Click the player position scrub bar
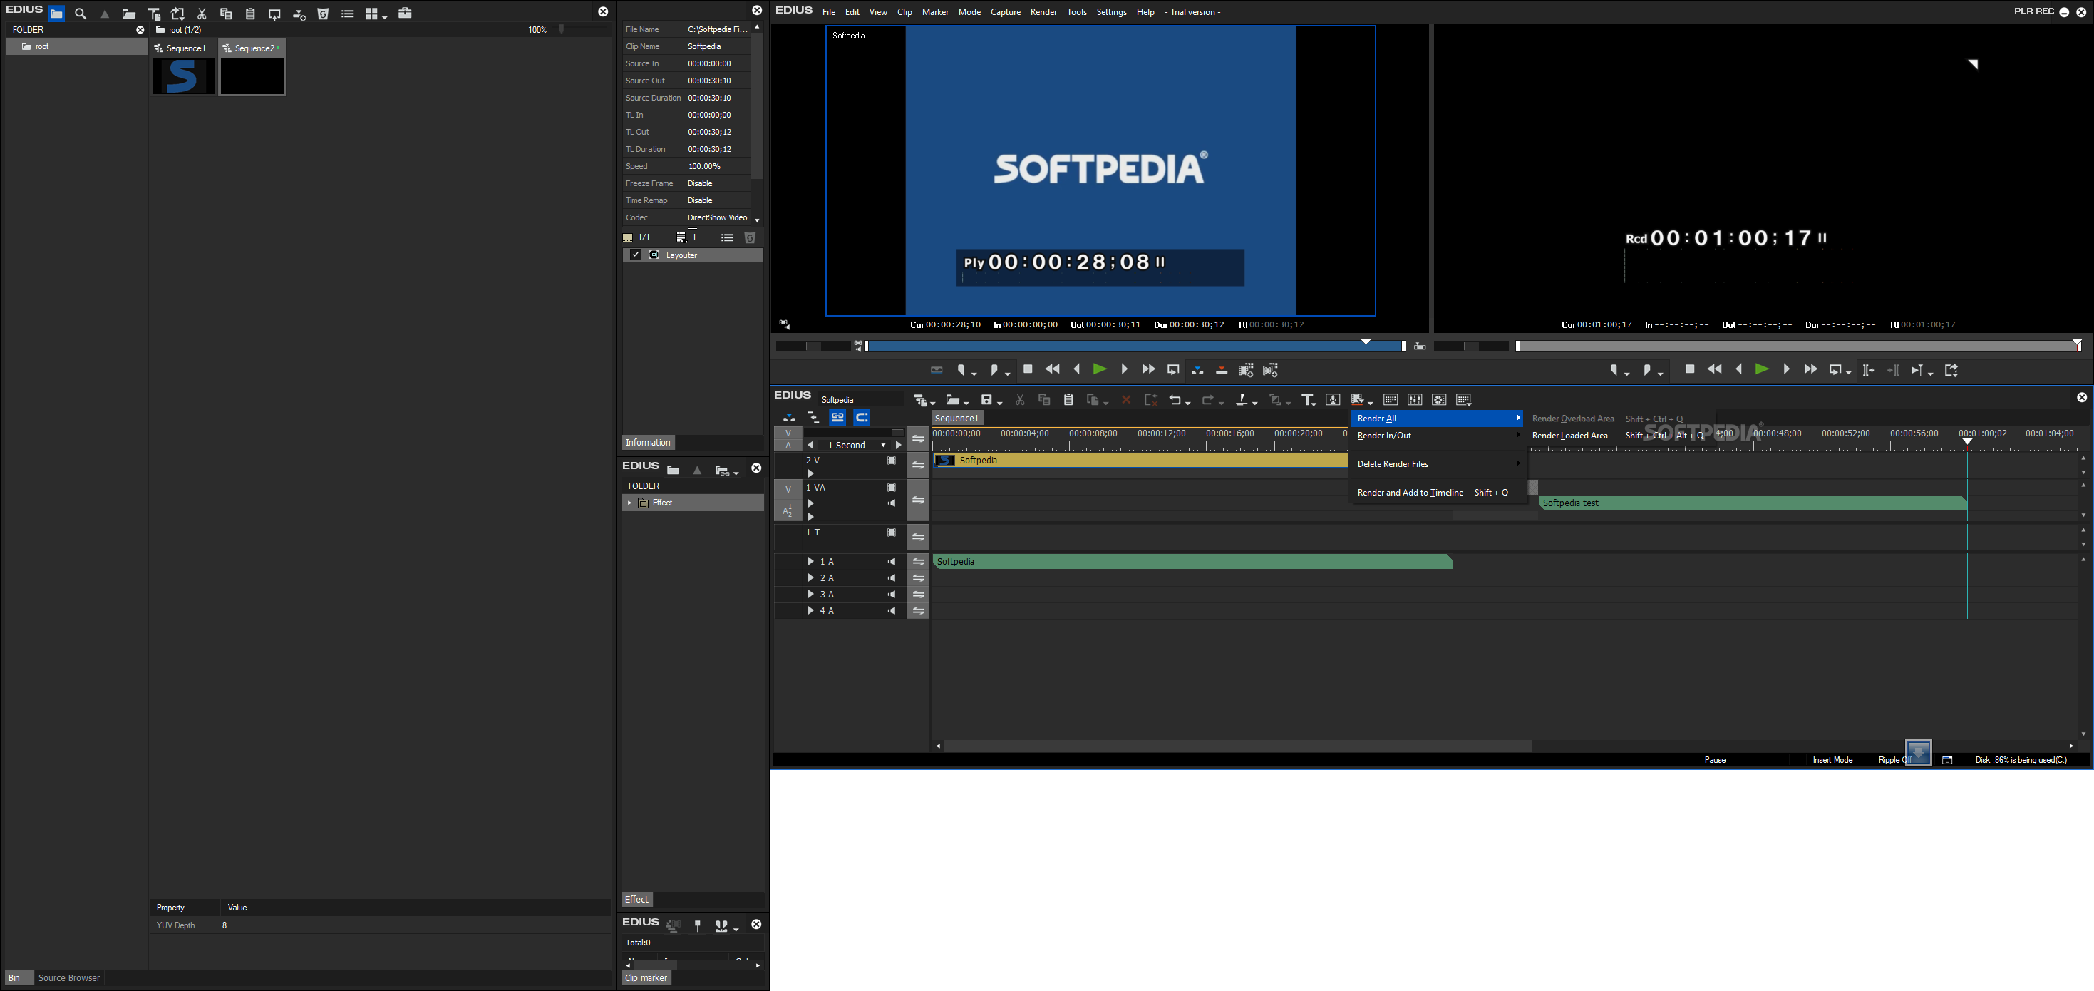This screenshot has width=2094, height=991. coord(1135,346)
